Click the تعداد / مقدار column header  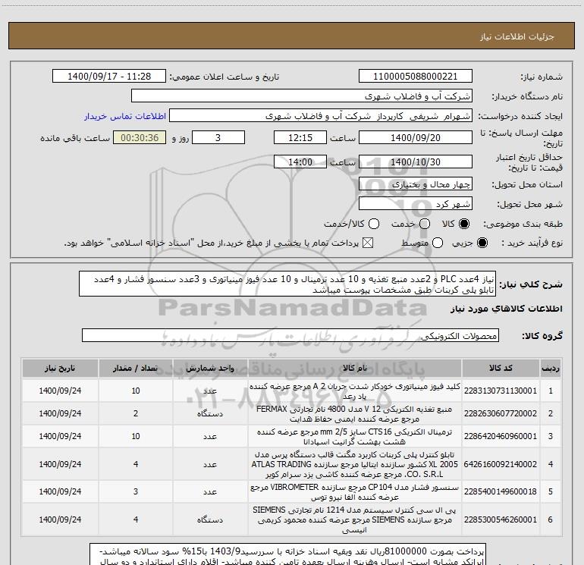136,368
